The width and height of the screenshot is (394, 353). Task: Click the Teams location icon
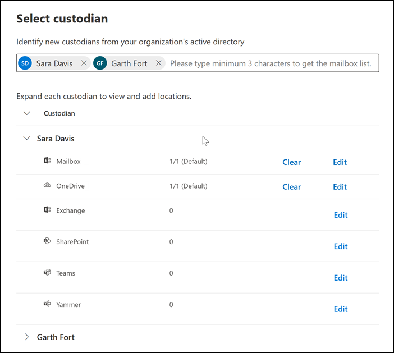click(x=47, y=273)
